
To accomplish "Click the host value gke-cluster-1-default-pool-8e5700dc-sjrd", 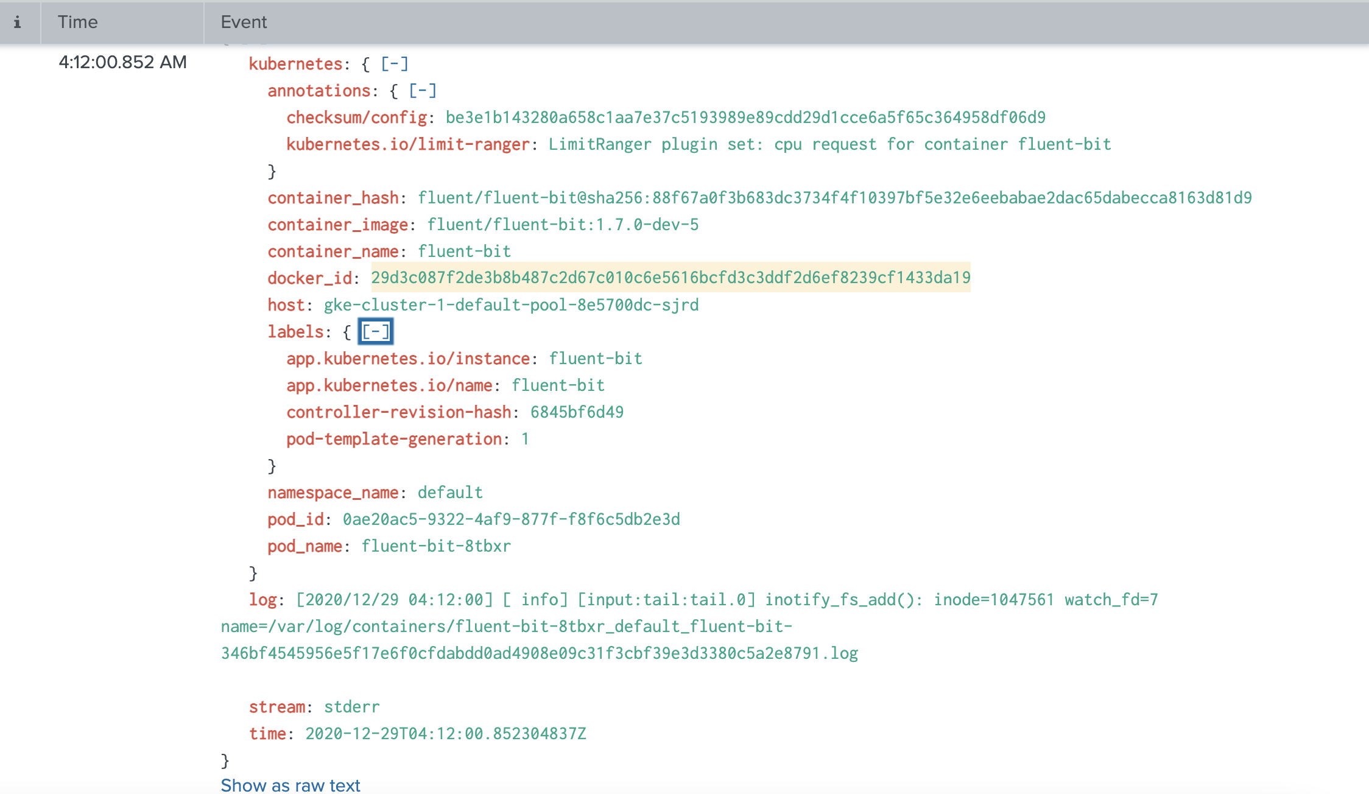I will (512, 304).
